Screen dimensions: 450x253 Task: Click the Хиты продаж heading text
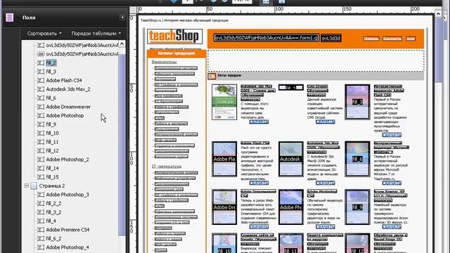point(229,75)
